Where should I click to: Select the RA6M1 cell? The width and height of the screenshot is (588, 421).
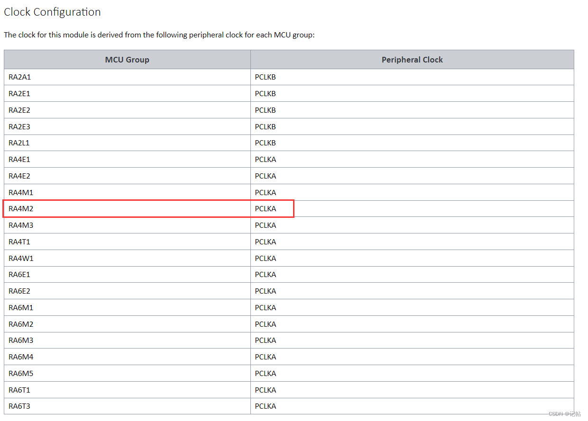tap(21, 307)
